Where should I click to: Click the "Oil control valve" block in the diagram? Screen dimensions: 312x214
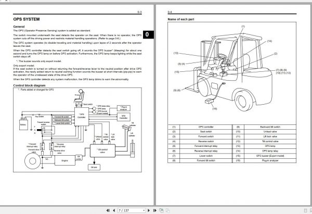click(x=102, y=151)
